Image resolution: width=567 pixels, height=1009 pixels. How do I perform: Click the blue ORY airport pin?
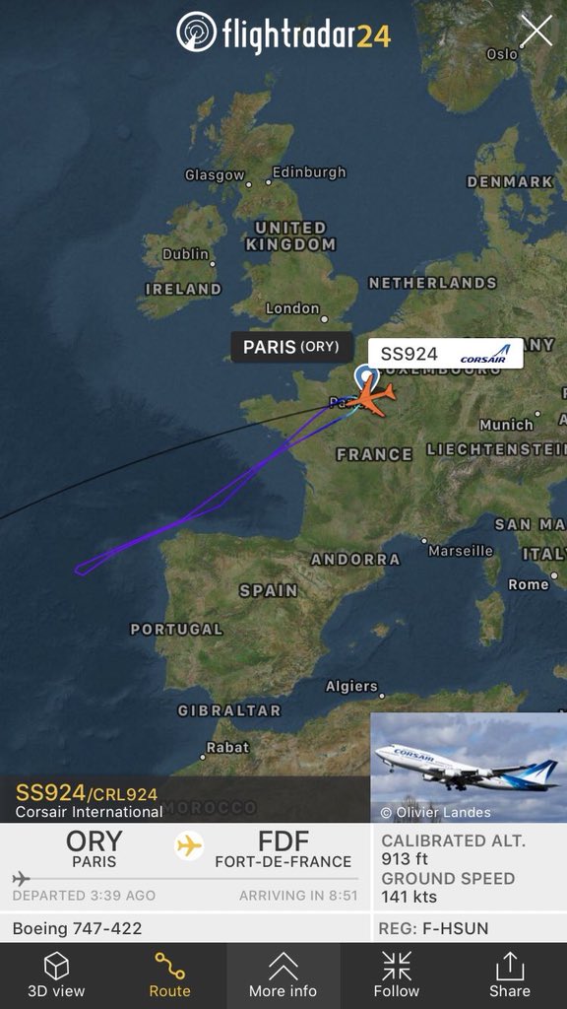pyautogui.click(x=366, y=376)
